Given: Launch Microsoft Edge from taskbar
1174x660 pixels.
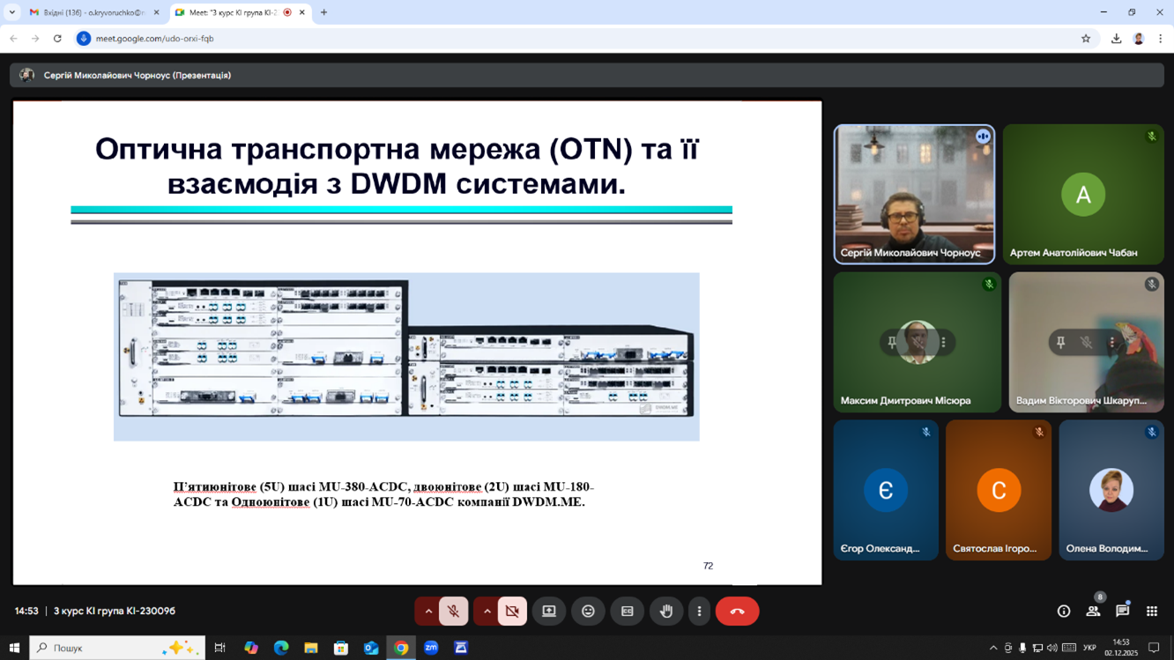Looking at the screenshot, I should point(281,648).
